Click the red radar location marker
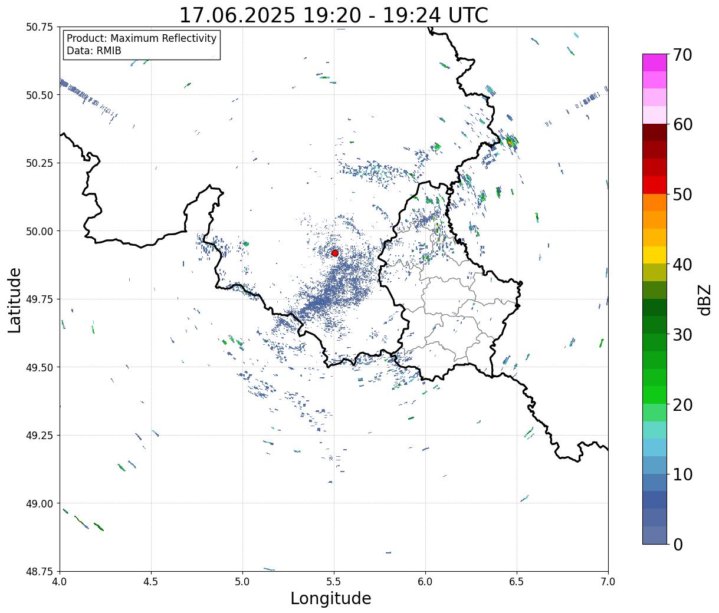Viewport: 719px width, 613px height. tap(335, 253)
